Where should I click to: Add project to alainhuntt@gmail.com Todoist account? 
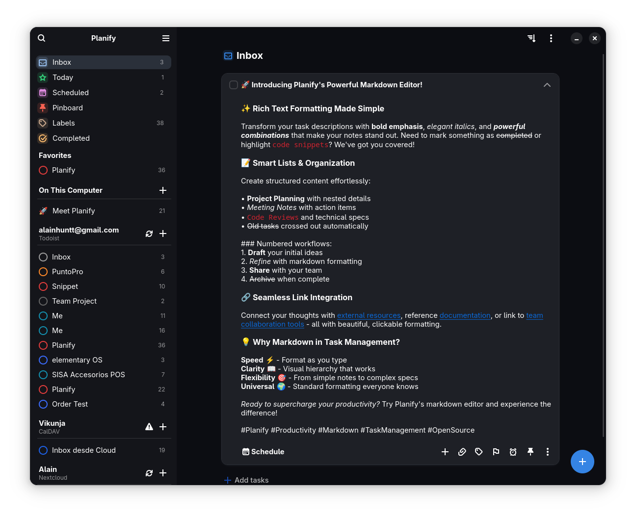(163, 233)
